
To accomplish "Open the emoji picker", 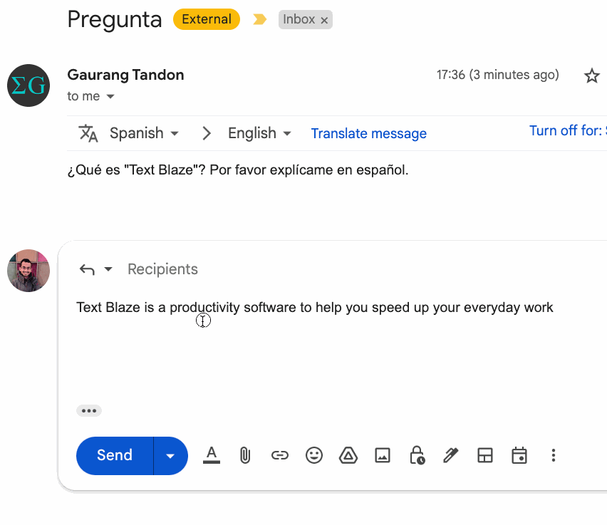I will tap(314, 455).
